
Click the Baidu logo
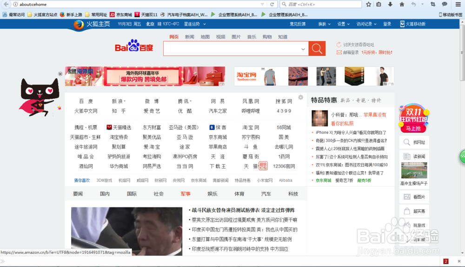click(134, 46)
